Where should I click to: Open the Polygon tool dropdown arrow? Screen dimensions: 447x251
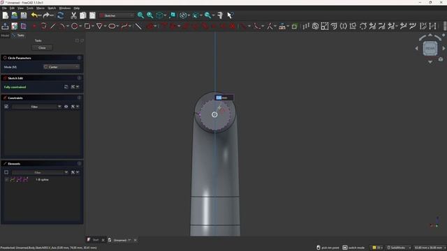tap(105, 26)
